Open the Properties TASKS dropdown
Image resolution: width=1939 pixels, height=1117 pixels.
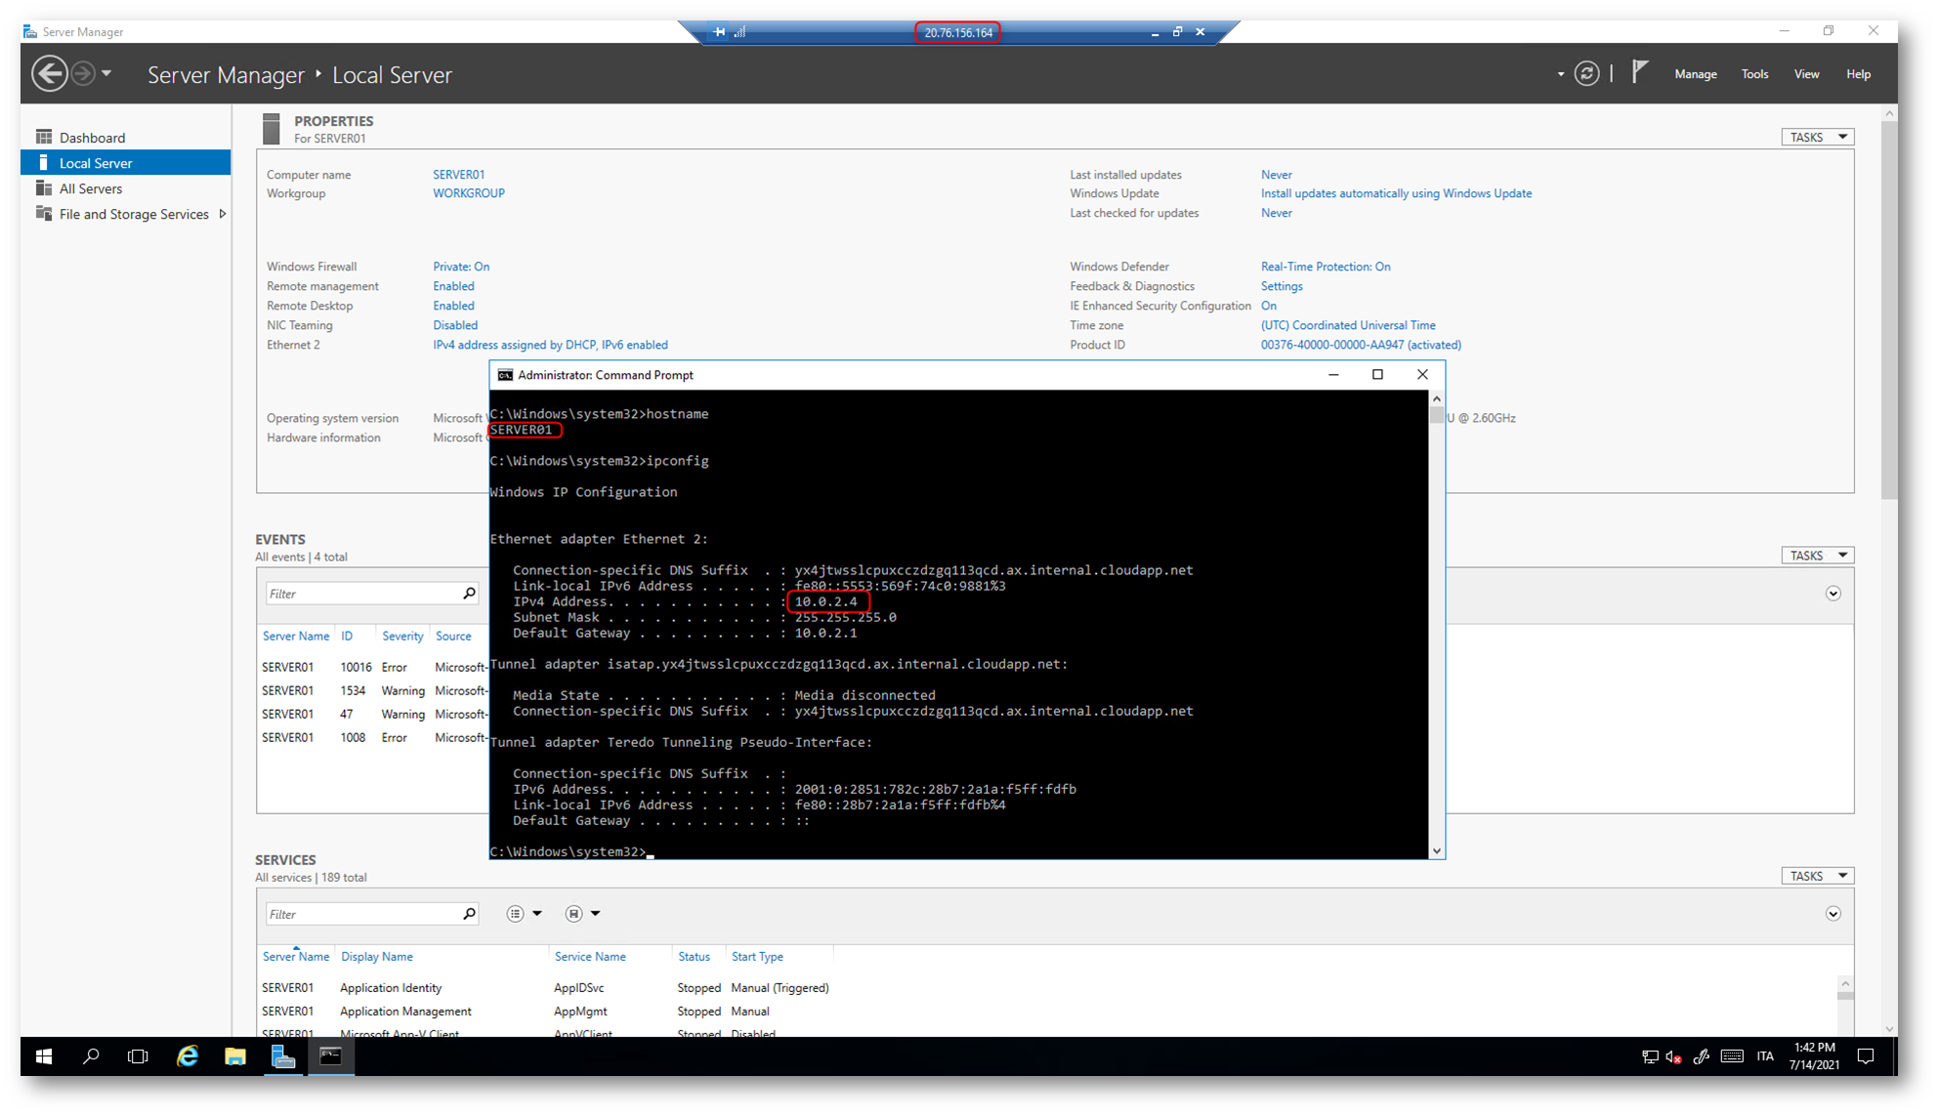(1817, 138)
